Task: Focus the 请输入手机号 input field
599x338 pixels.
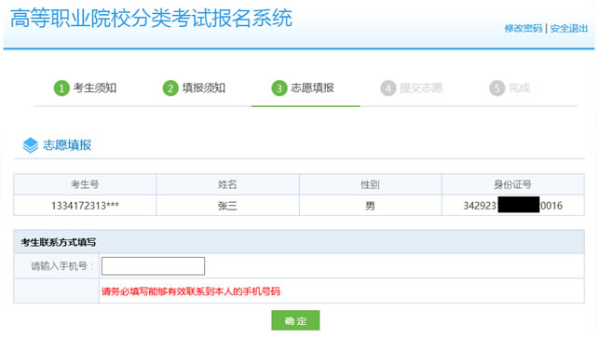Action: (153, 266)
